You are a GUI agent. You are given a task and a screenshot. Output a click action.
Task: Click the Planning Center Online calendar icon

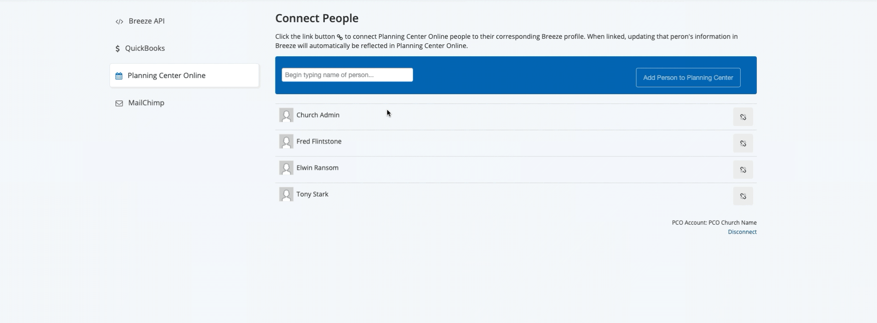tap(119, 76)
